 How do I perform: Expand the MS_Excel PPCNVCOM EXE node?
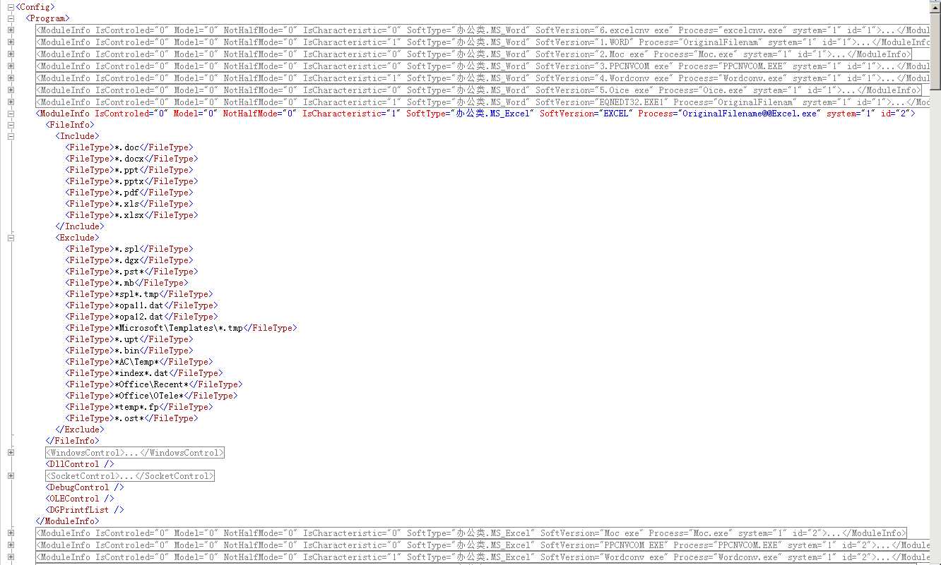click(x=11, y=545)
